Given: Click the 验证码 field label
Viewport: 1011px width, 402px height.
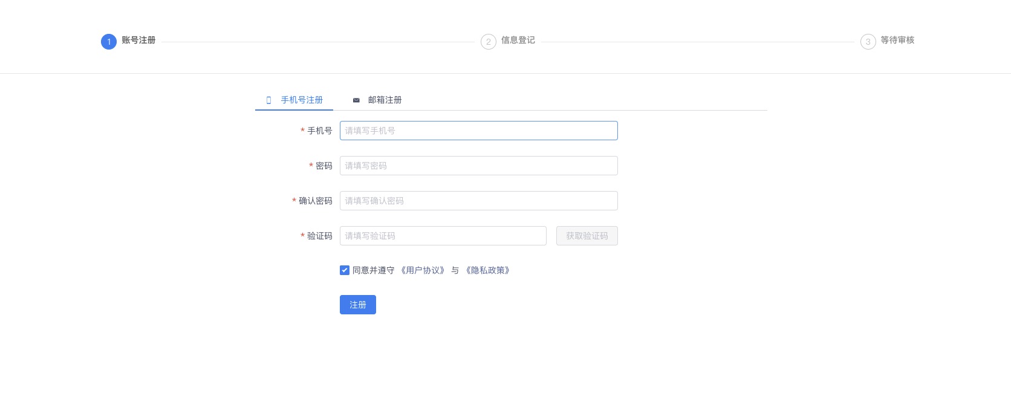Looking at the screenshot, I should [320, 236].
